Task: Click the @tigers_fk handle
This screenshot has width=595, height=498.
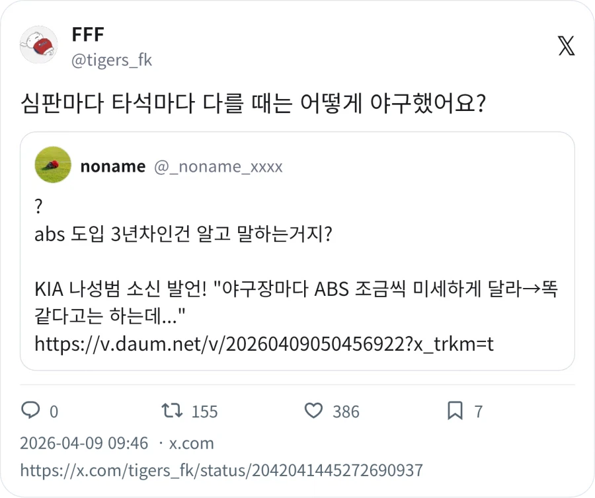Action: tap(112, 60)
